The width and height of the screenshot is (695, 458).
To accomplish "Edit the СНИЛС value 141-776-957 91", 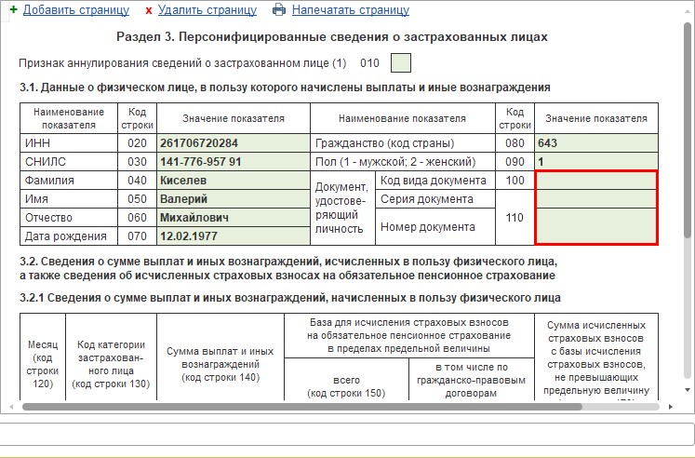I will [x=234, y=162].
